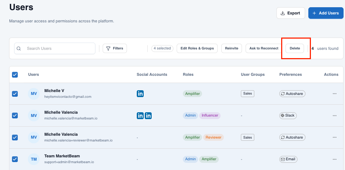Click Michelle Valencia's Admin role tag
Screen dimensions: 345x170
click(x=190, y=115)
